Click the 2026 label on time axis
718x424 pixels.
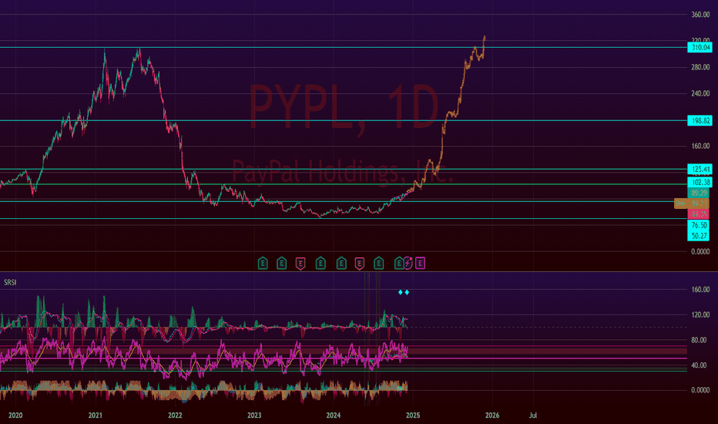(x=492, y=416)
